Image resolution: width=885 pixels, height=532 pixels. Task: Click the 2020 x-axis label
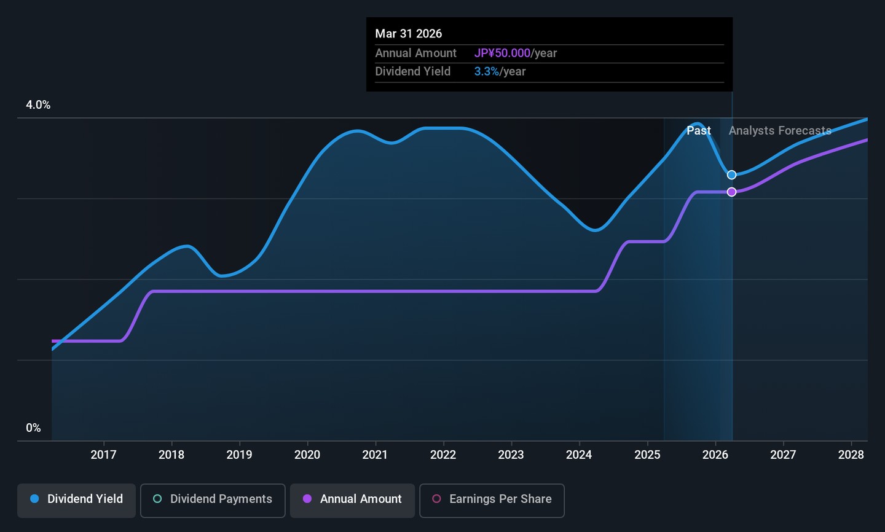307,455
